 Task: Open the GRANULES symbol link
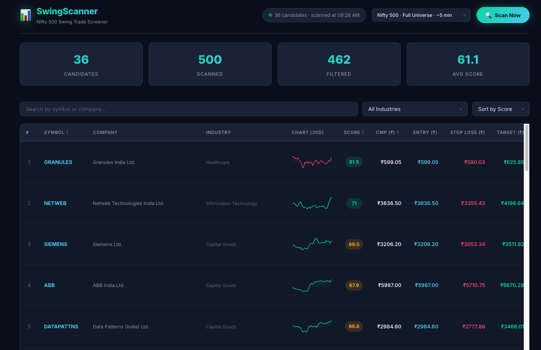coord(58,162)
